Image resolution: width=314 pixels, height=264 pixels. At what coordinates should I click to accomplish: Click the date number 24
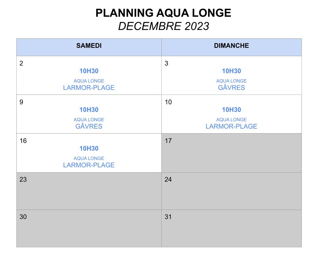(168, 180)
